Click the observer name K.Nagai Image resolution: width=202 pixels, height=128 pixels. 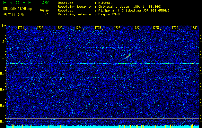(104, 3)
